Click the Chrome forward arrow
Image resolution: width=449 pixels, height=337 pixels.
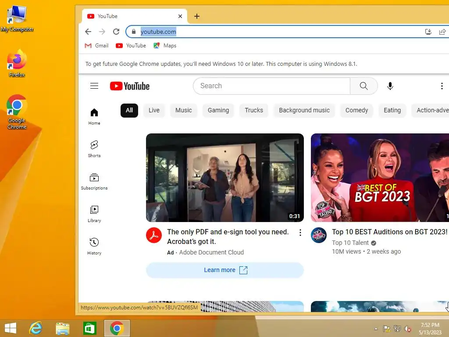102,32
